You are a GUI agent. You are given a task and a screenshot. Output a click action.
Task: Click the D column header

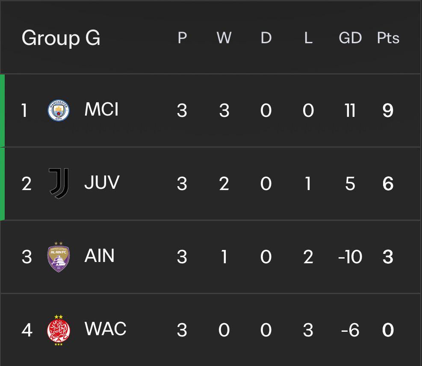tap(266, 38)
